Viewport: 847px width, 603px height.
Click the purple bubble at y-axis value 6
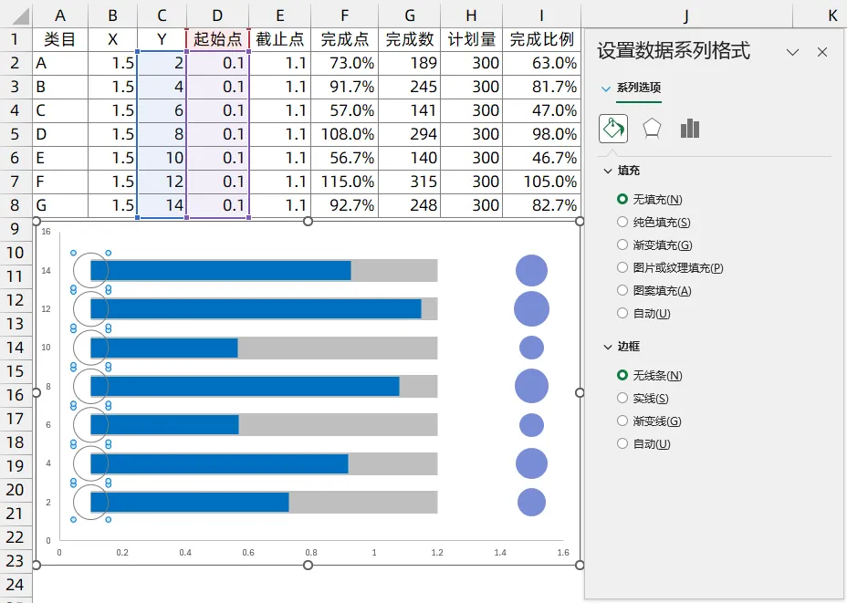point(531,425)
